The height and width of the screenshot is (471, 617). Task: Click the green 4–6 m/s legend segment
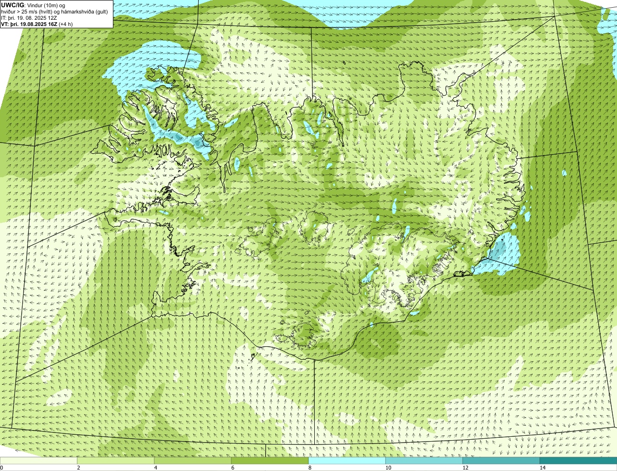click(x=193, y=460)
